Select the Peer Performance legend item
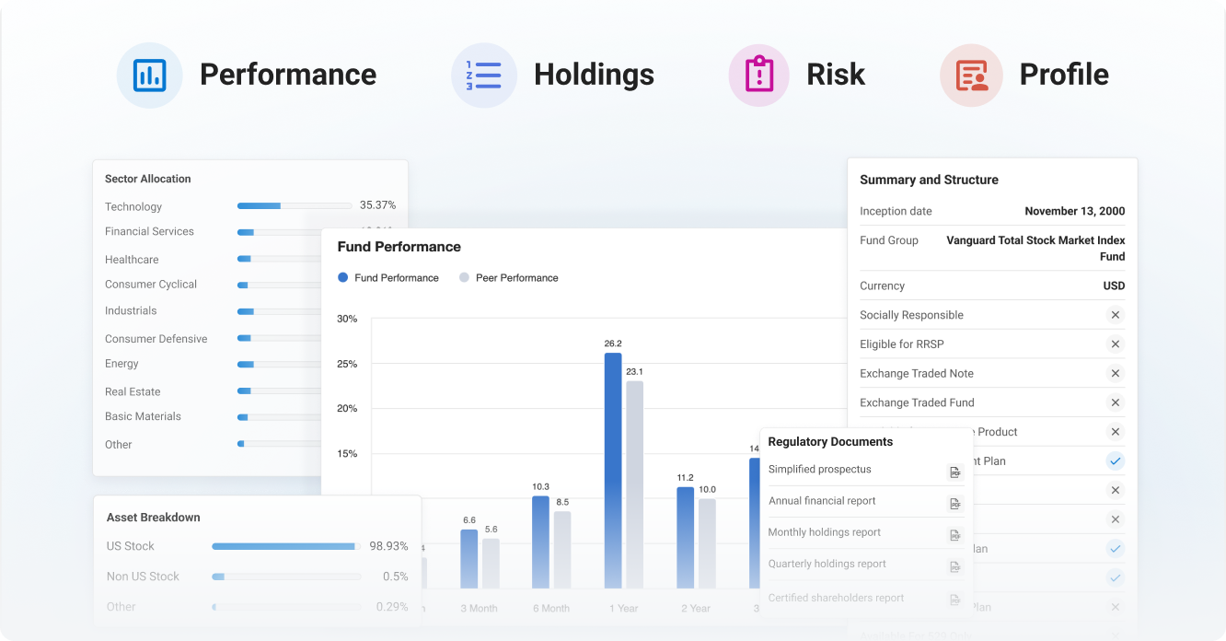The width and height of the screenshot is (1226, 641). 508,277
